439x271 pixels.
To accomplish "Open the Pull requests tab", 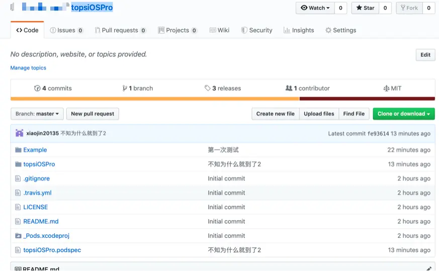I will point(120,30).
